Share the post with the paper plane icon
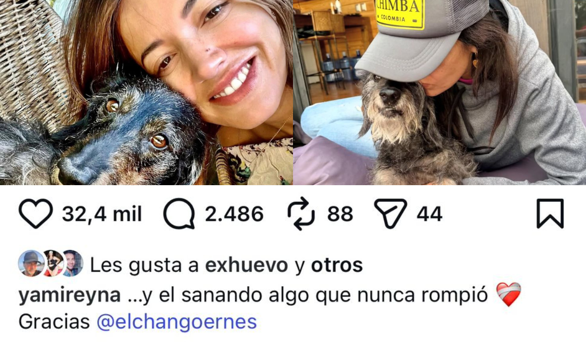The width and height of the screenshot is (586, 342). tap(391, 214)
